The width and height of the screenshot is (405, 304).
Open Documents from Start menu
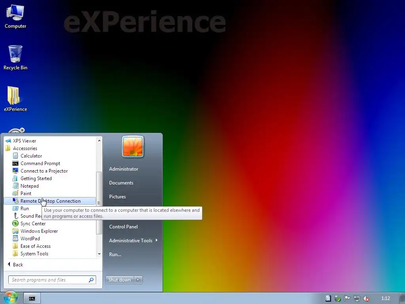pyautogui.click(x=121, y=183)
